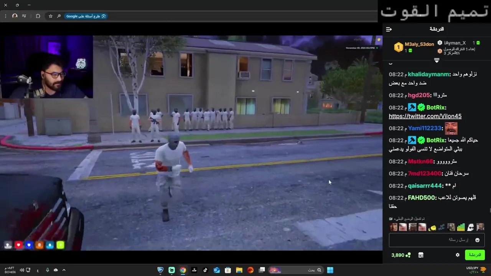Open File Explorer from taskbar
This screenshot has width=491, height=276.
click(x=239, y=270)
